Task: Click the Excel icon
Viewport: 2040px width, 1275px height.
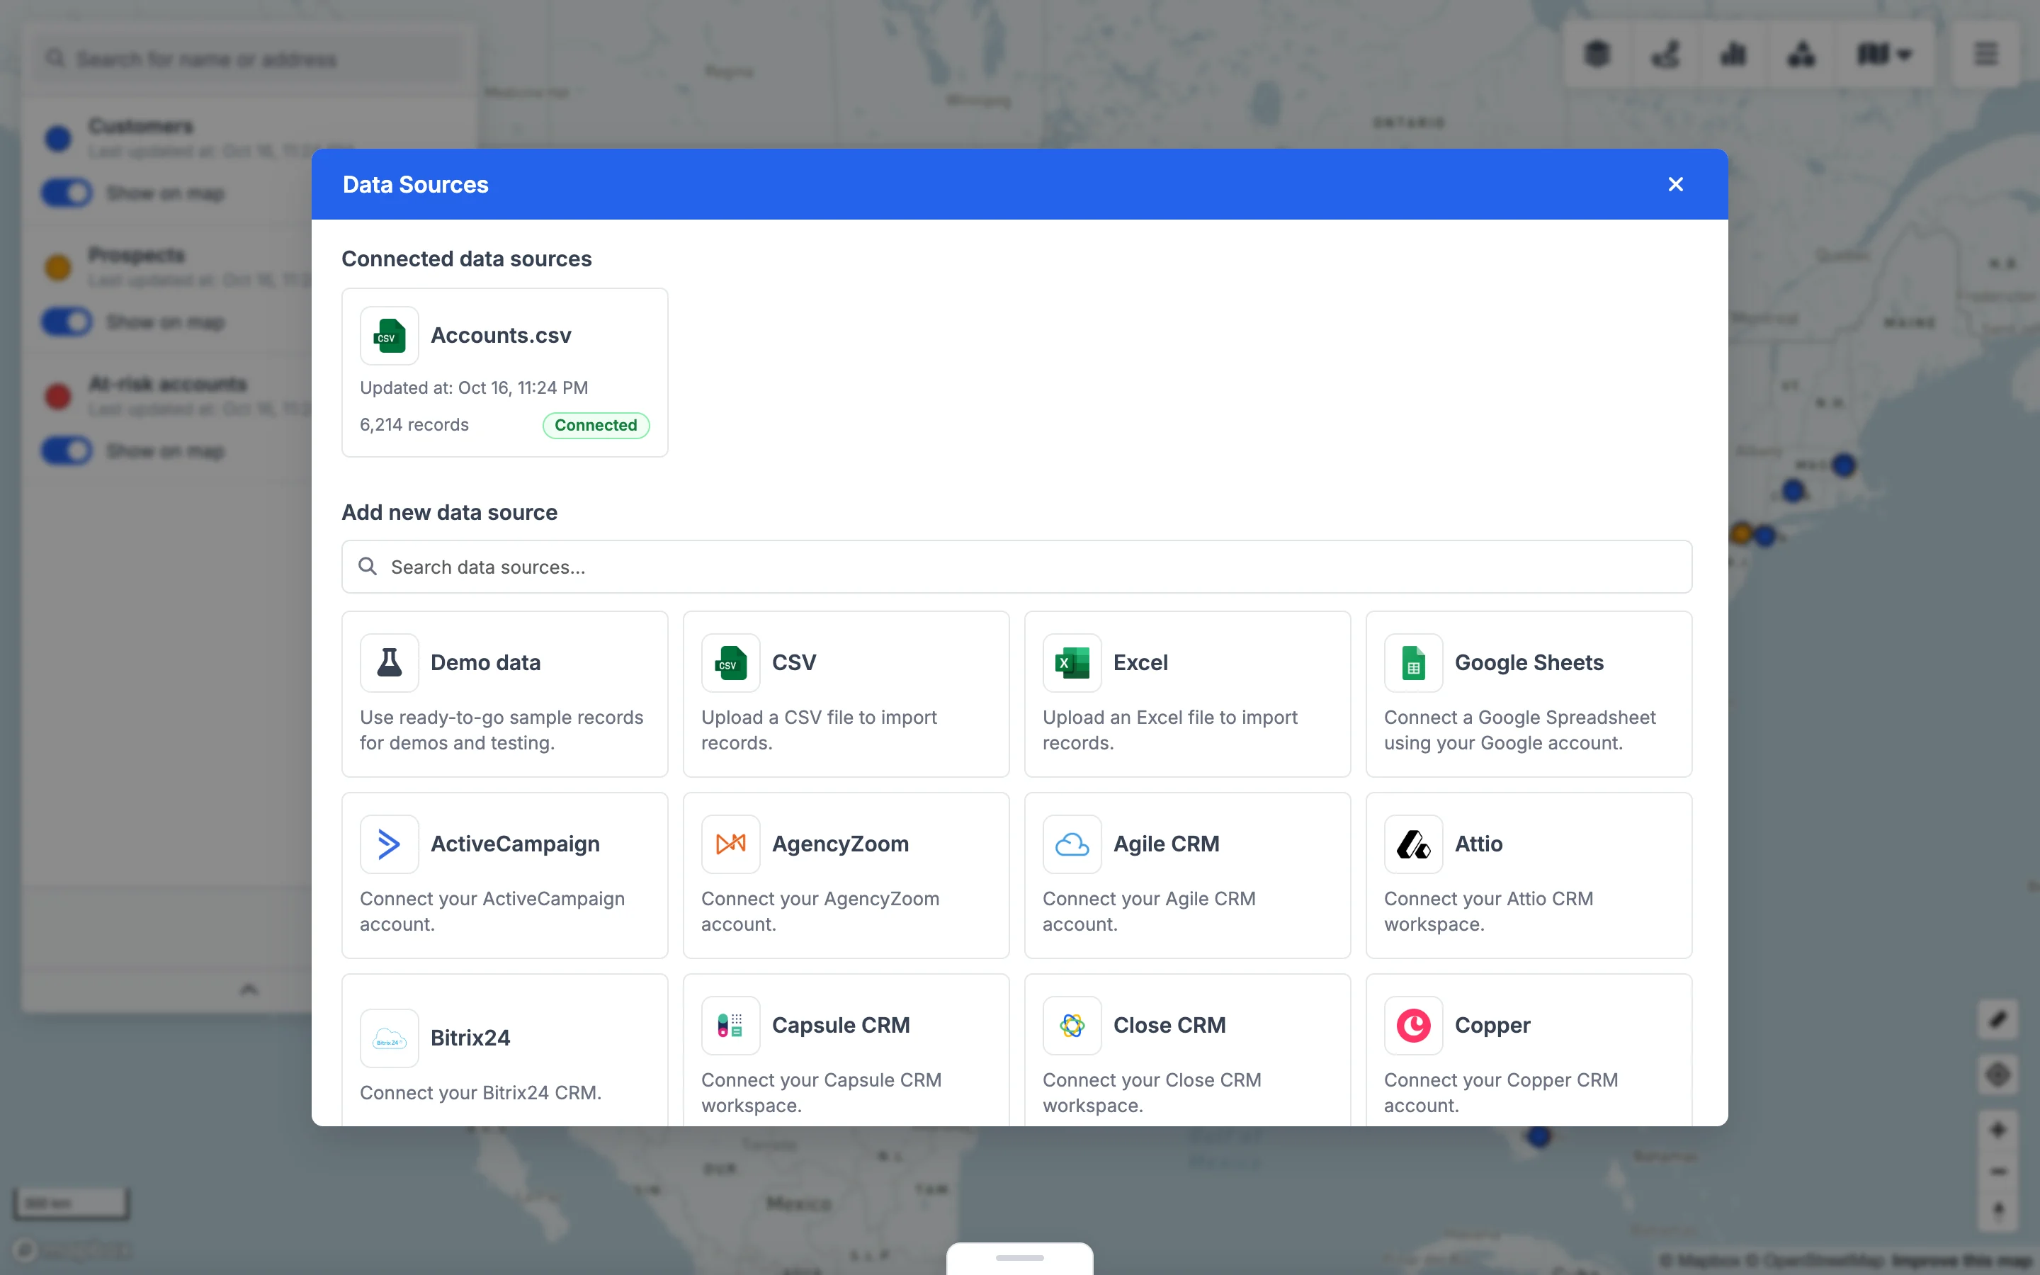Action: click(1072, 663)
